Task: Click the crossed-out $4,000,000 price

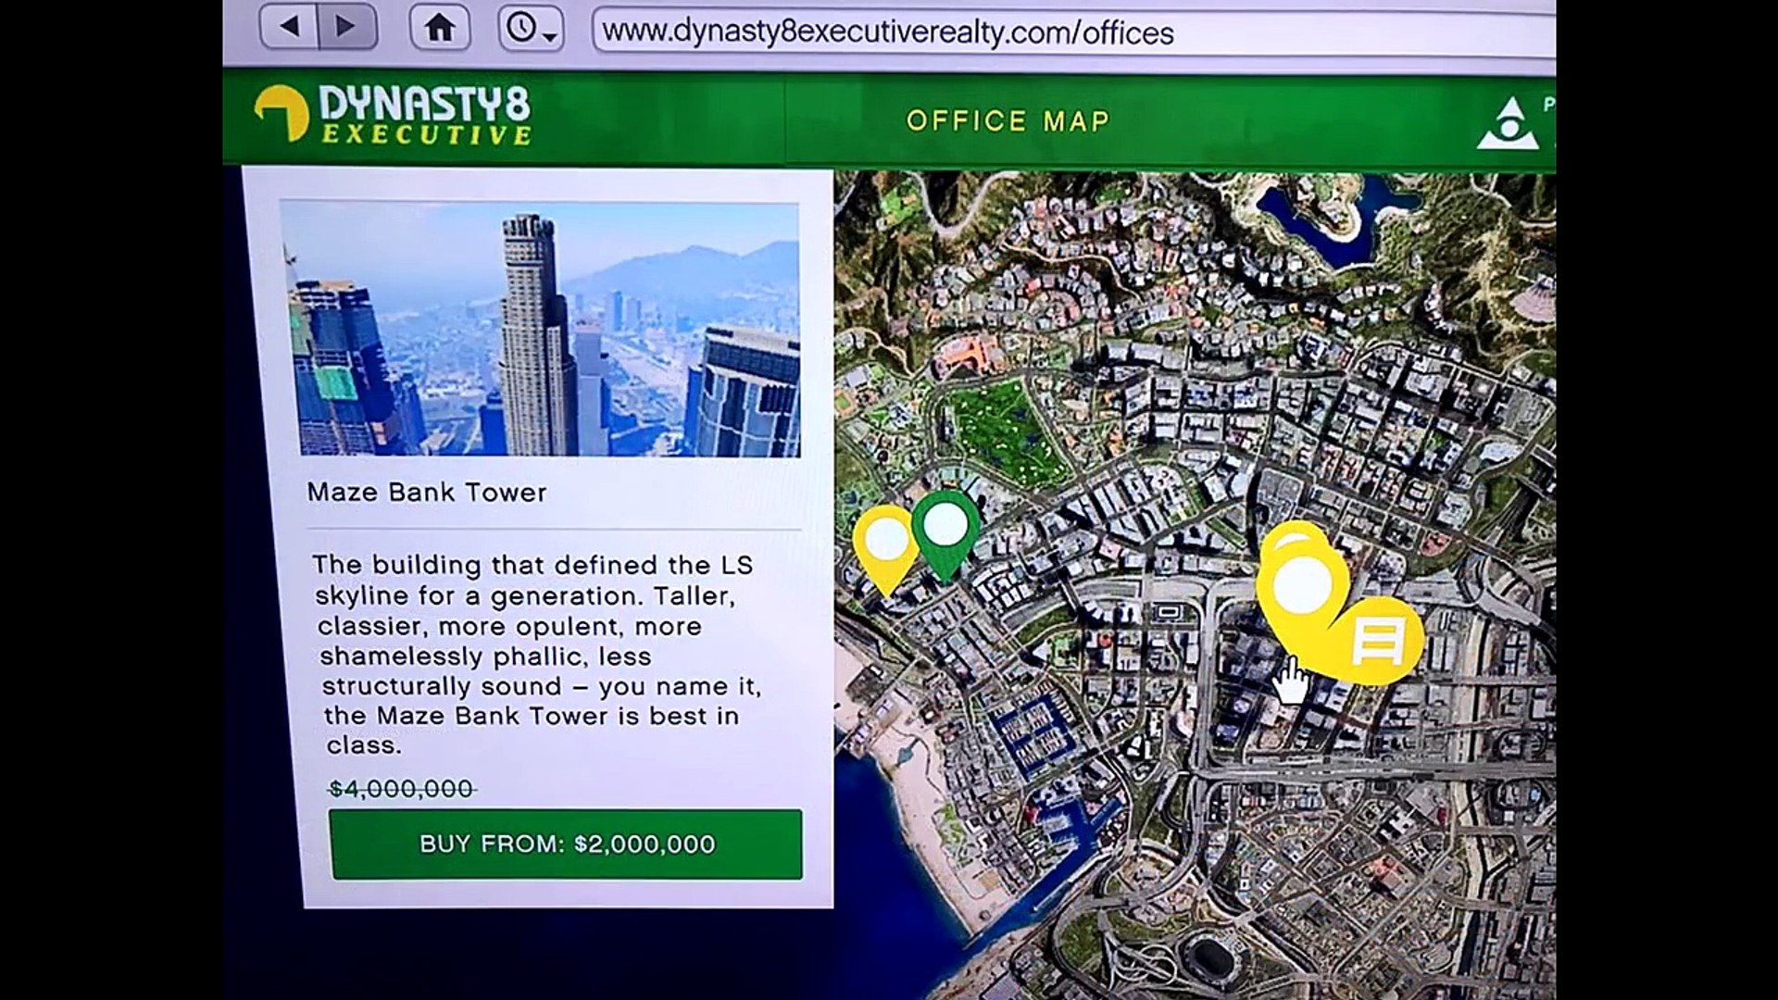Action: click(x=401, y=789)
